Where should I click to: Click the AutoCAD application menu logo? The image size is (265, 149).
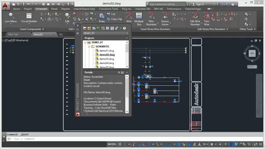tap(5, 5)
